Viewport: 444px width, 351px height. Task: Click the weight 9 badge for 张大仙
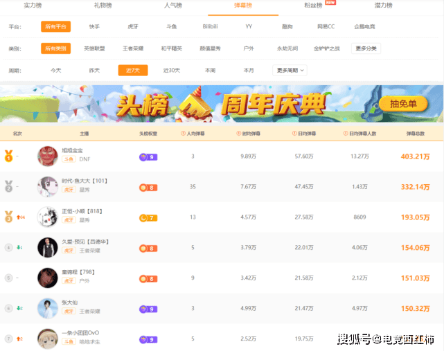[148, 309]
